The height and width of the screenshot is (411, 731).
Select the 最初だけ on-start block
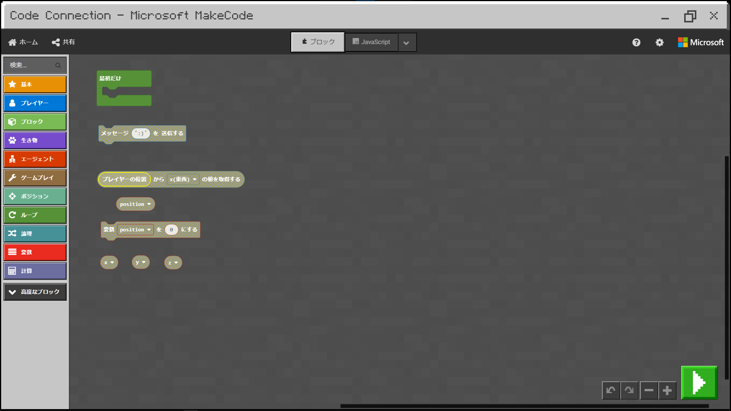[124, 78]
